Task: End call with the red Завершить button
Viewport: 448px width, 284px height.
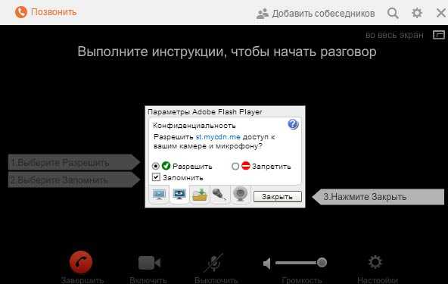Action: 81,262
